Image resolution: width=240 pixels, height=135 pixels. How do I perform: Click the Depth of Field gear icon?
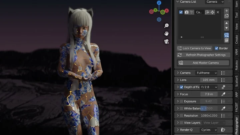click(x=223, y=87)
